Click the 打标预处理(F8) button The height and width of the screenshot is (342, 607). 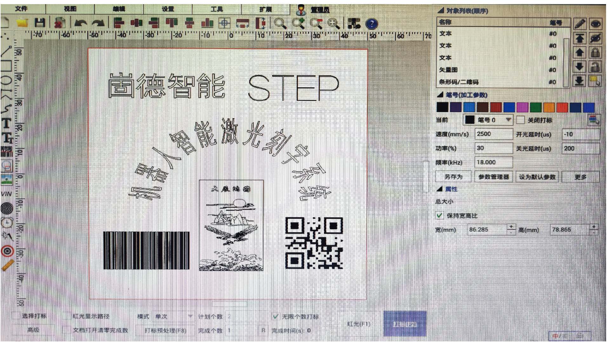point(165,331)
